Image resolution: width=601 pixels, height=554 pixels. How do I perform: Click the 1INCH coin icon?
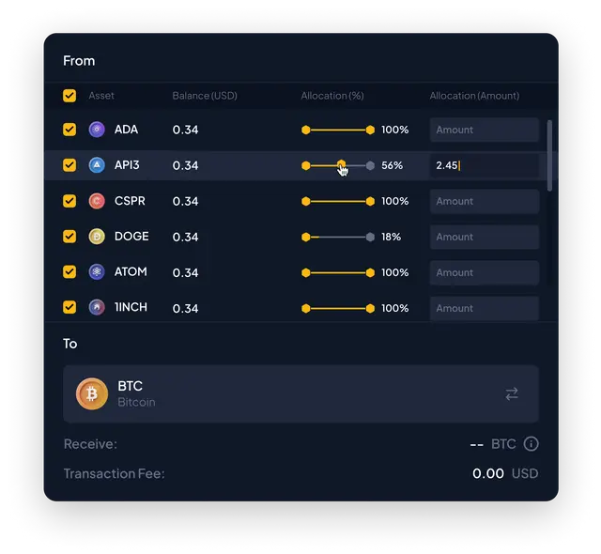(97, 307)
